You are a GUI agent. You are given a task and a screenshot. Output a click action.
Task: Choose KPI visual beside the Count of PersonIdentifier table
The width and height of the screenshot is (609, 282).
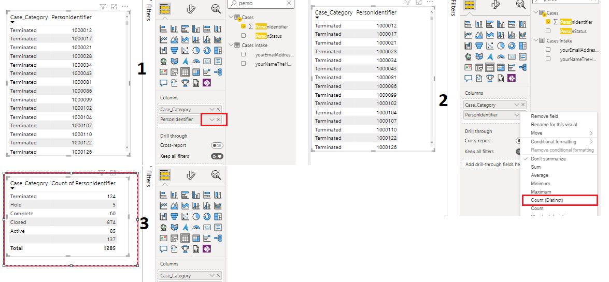coord(163,238)
